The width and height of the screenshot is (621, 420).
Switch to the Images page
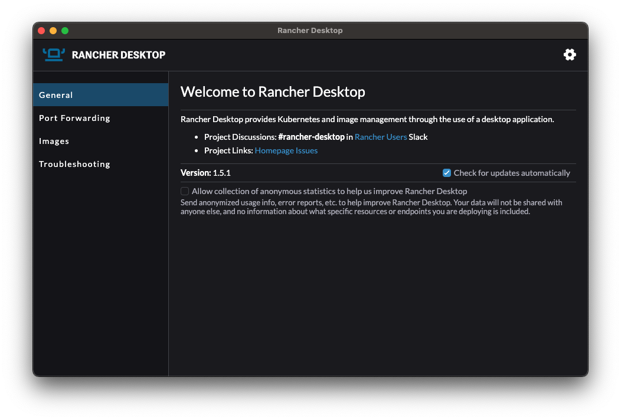[54, 140]
